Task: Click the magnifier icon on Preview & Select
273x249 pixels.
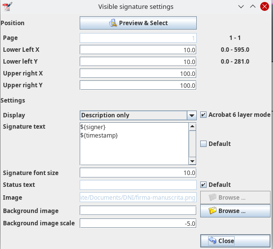Action: 113,23
